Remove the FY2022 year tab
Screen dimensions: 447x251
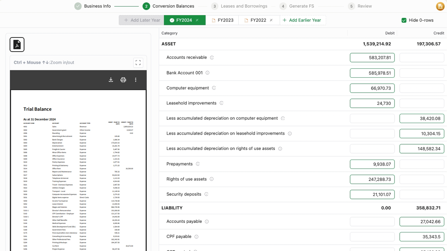271,20
